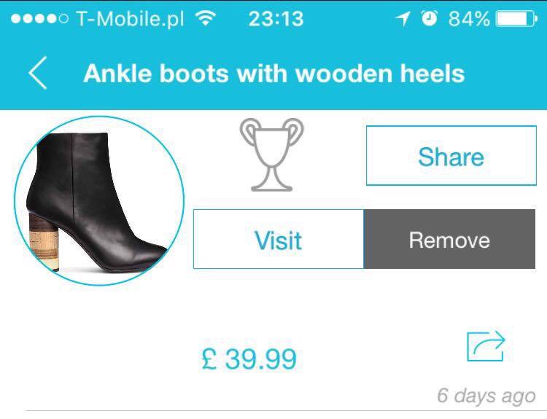The height and width of the screenshot is (419, 547).
Task: Tap the alarm clock status icon
Action: pos(429,18)
